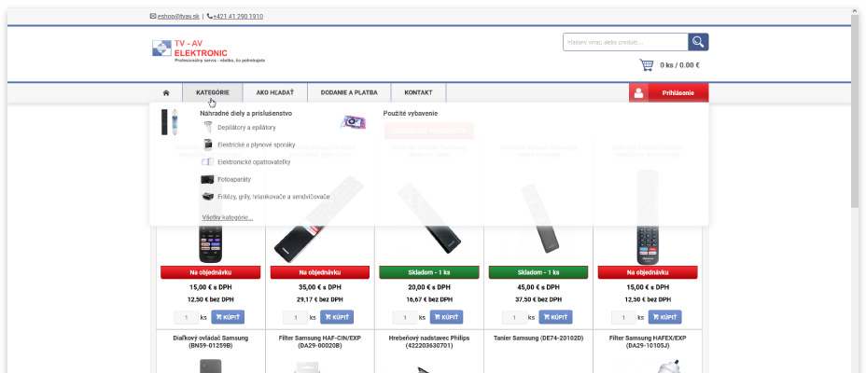The image size is (866, 373).
Task: Click the user icon beside Prihlásenie
Action: 638,92
